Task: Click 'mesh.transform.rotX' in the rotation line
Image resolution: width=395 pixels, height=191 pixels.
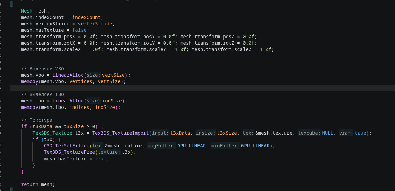Action: point(48,43)
